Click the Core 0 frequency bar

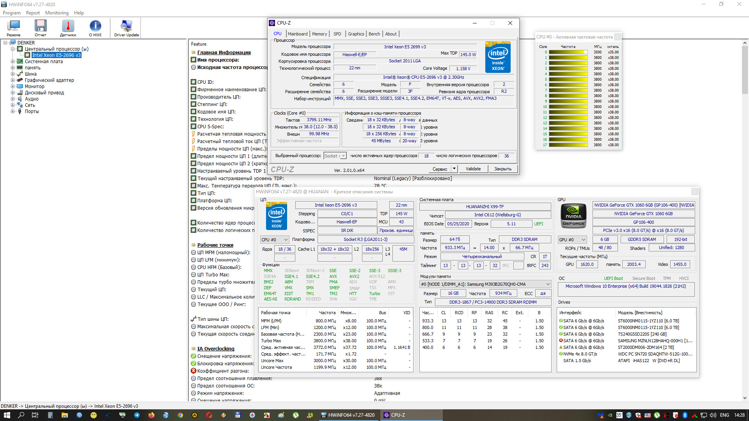(x=568, y=52)
